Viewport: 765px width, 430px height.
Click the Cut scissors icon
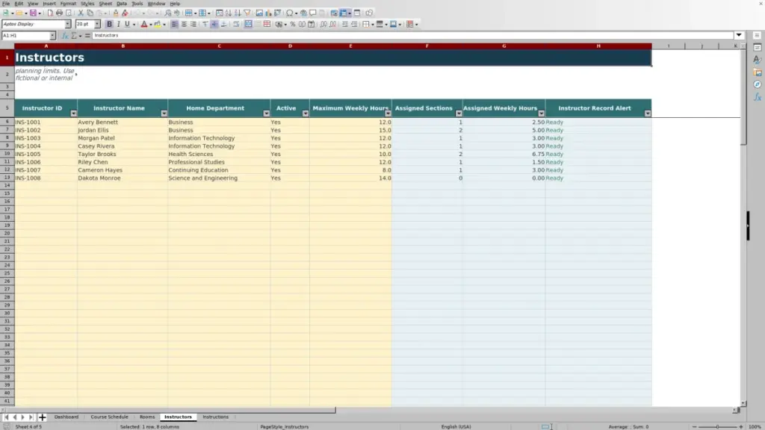[x=81, y=13]
